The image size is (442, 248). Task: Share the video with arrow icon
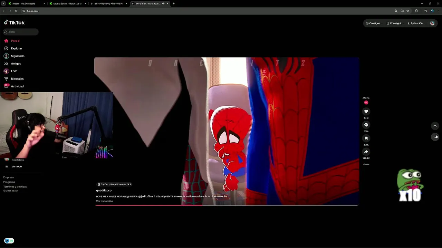pyautogui.click(x=366, y=152)
